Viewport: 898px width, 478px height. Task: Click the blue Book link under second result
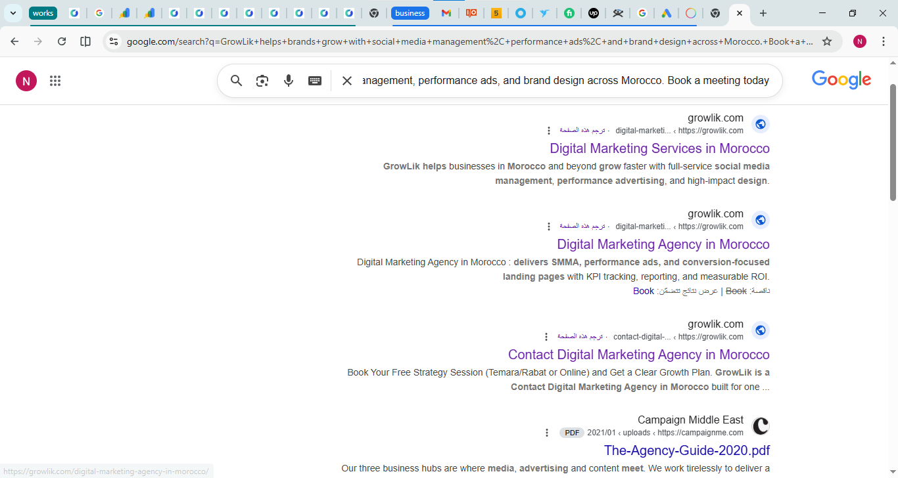(644, 291)
